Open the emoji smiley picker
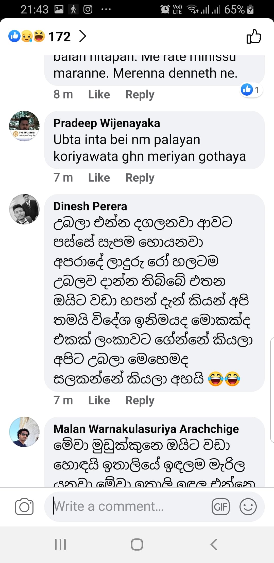Screen dimensions: 274x563 (x=248, y=507)
